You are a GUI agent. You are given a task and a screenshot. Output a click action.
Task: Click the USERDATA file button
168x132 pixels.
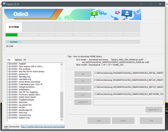pos(83,102)
